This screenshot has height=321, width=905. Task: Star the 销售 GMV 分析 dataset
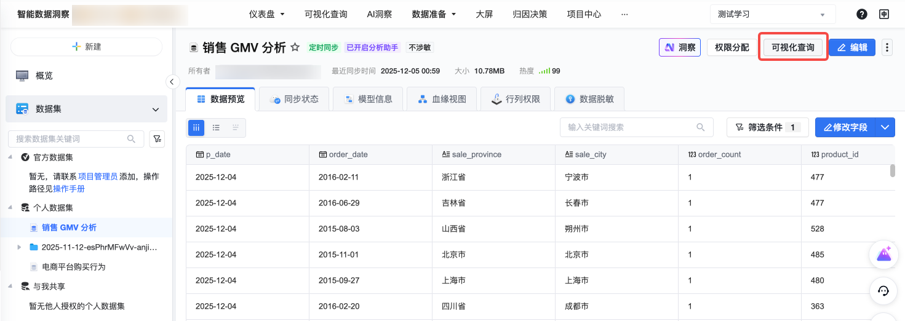[x=295, y=47]
